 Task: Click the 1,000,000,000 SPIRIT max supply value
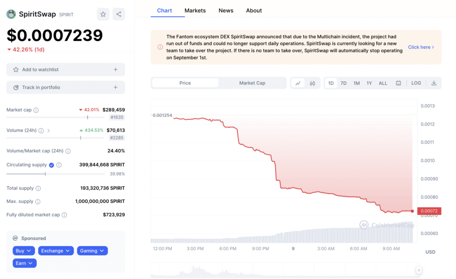click(x=100, y=201)
